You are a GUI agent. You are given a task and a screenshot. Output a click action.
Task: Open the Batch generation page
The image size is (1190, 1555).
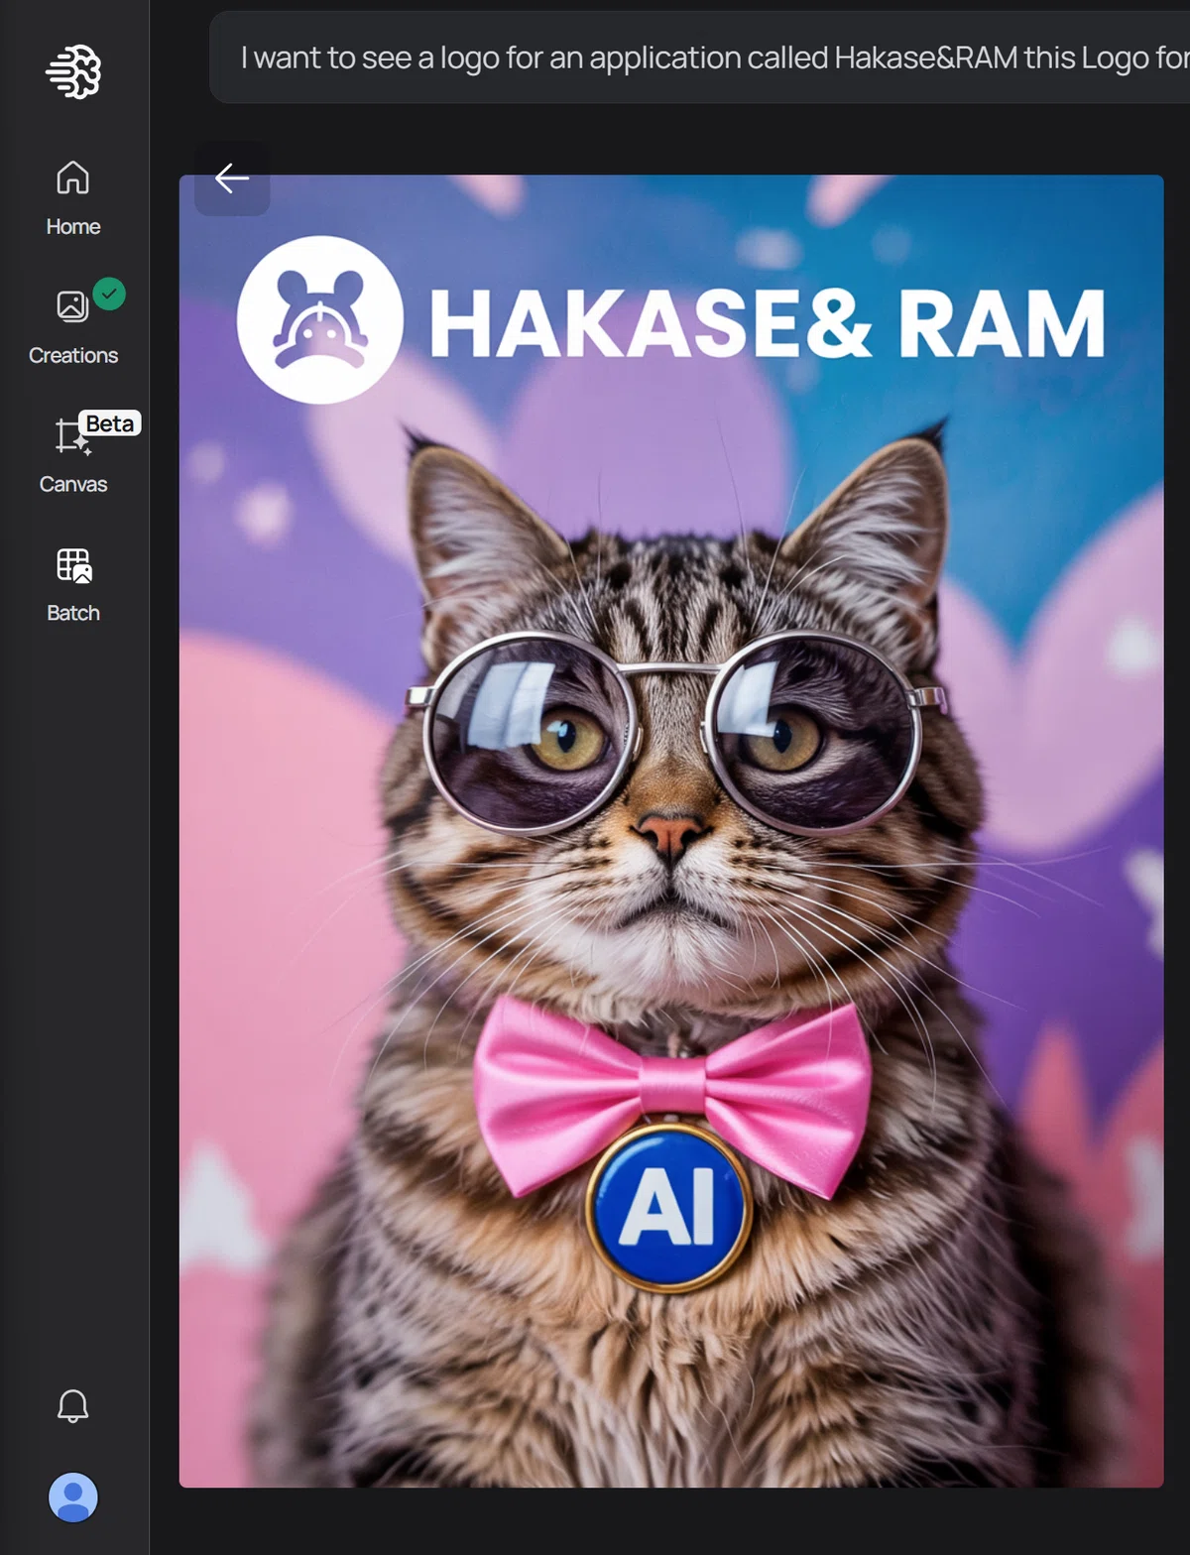point(73,584)
